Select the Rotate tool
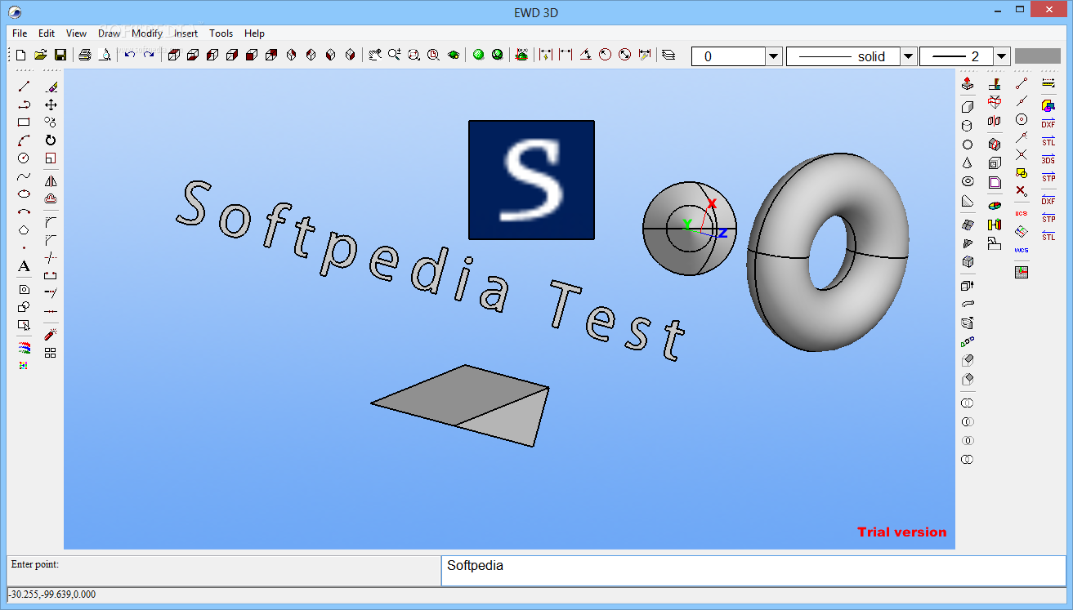Image resolution: width=1073 pixels, height=610 pixels. pyautogui.click(x=51, y=140)
